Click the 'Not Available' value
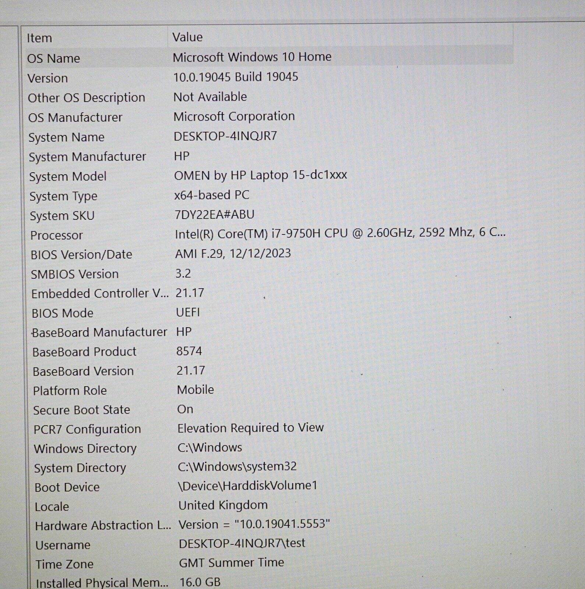This screenshot has width=585, height=589. coord(210,97)
